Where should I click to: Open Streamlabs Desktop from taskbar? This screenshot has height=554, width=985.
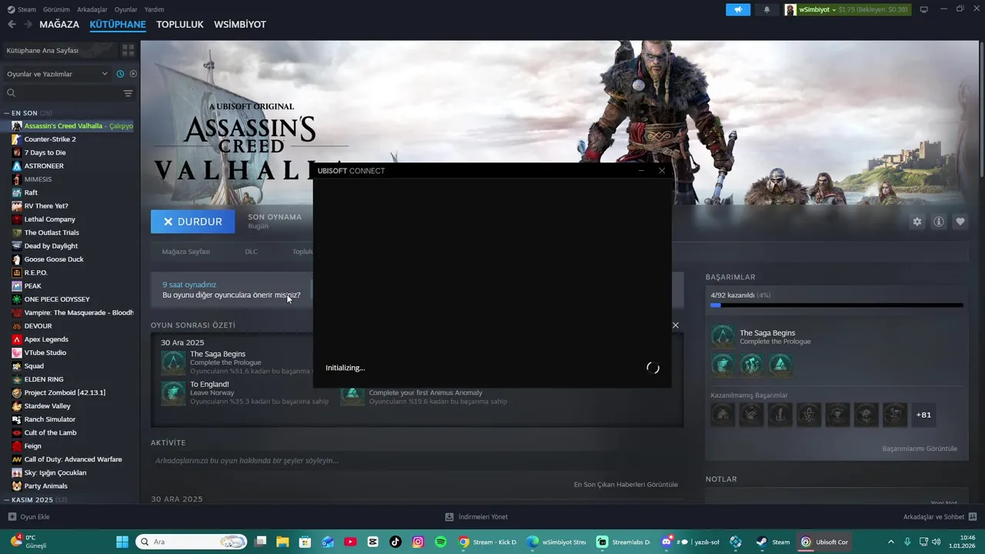[624, 542]
